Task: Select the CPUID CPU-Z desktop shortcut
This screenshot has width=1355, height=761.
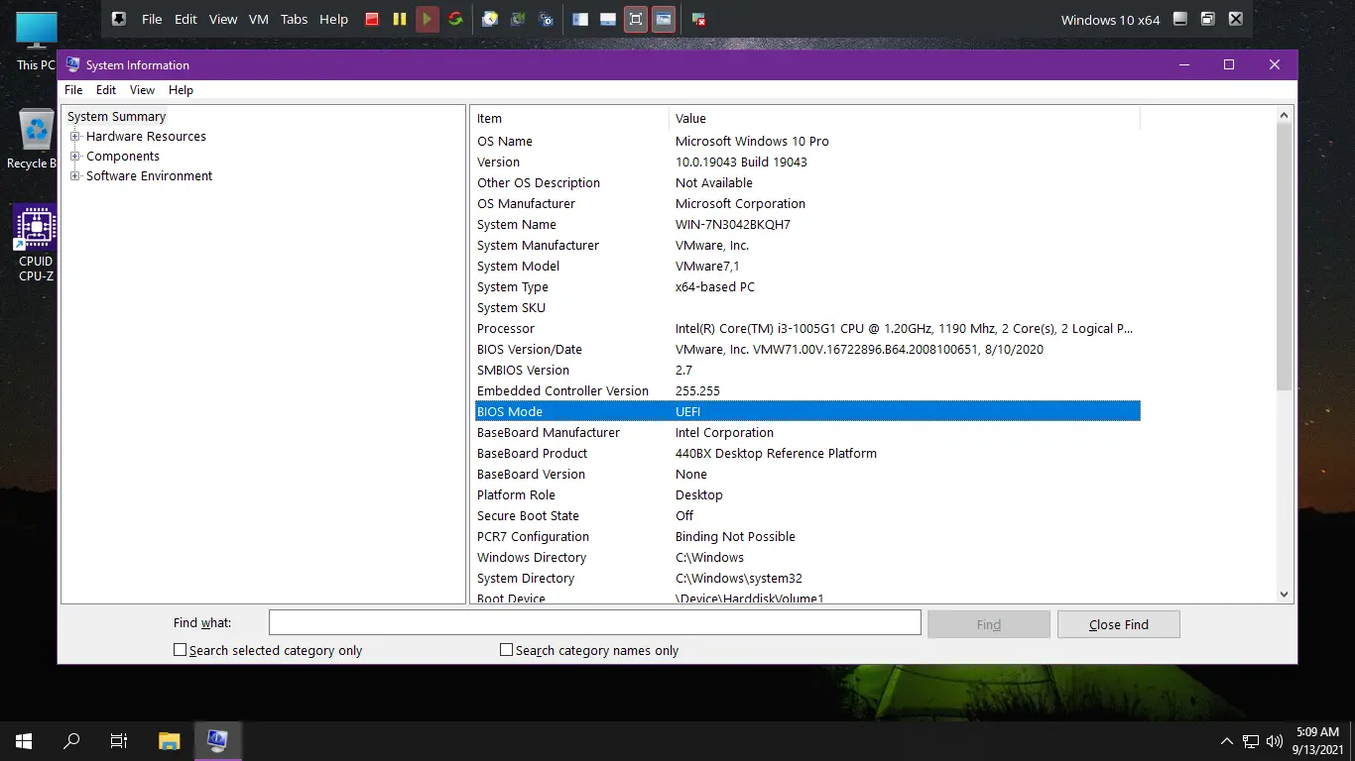Action: [x=36, y=244]
